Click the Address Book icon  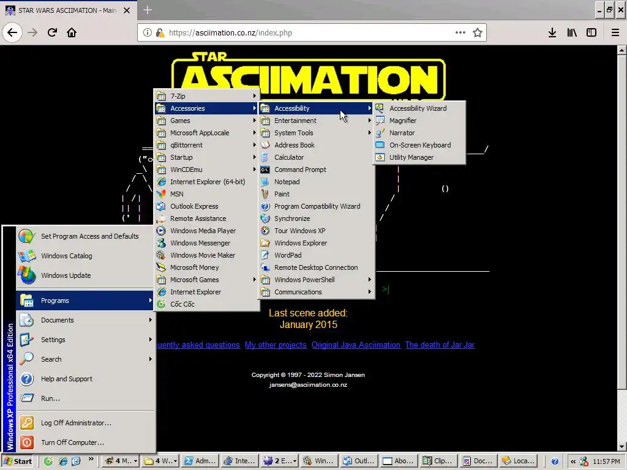pos(265,145)
